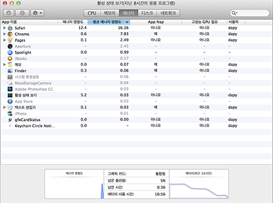Click the 에너지 영향도 graph pane
Screen dimensions: 273x203
[74, 184]
